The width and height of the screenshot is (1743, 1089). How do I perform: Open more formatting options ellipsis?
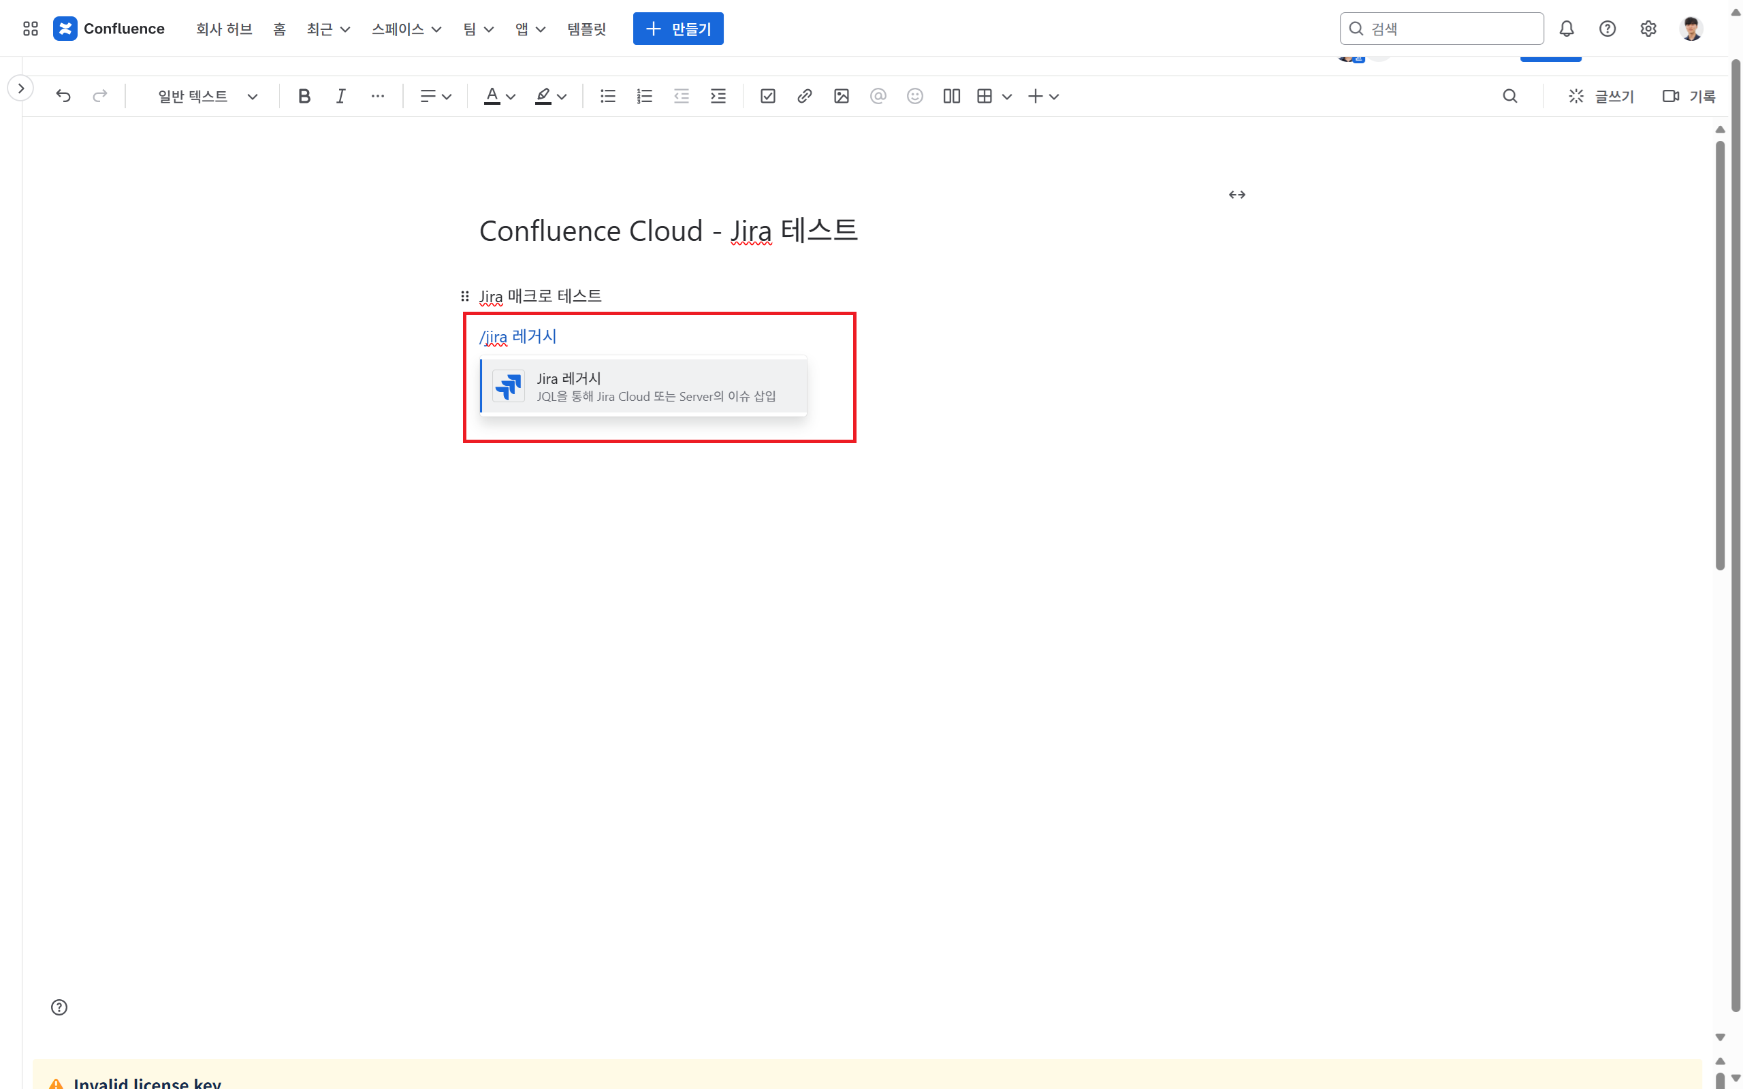[x=377, y=96]
